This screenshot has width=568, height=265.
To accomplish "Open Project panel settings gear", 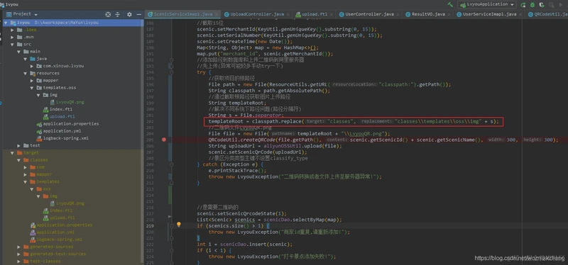I will click(x=129, y=14).
